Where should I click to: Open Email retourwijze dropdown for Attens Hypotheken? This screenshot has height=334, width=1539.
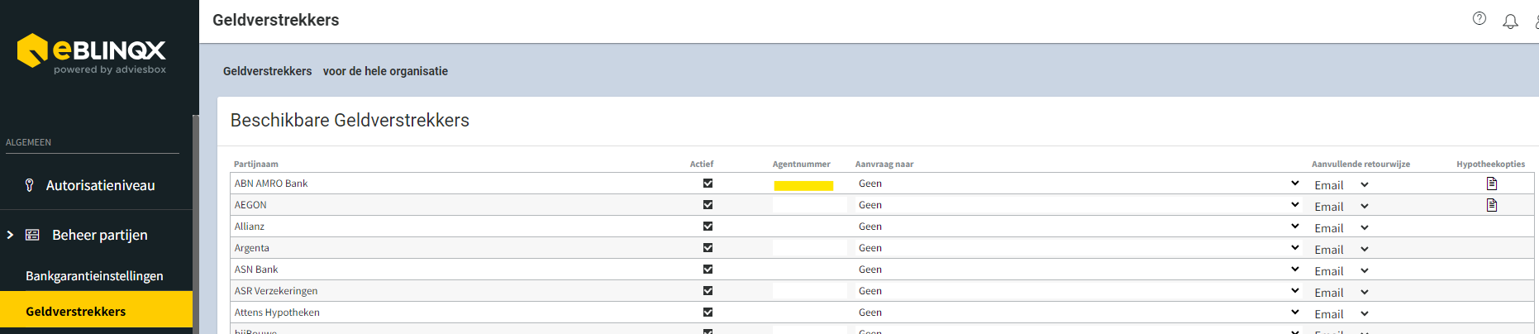click(x=1341, y=313)
